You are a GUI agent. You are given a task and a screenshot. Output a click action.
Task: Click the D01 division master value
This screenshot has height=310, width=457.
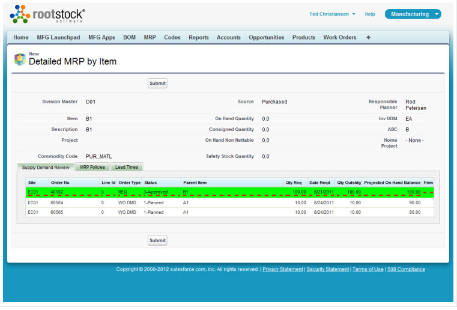tap(91, 102)
